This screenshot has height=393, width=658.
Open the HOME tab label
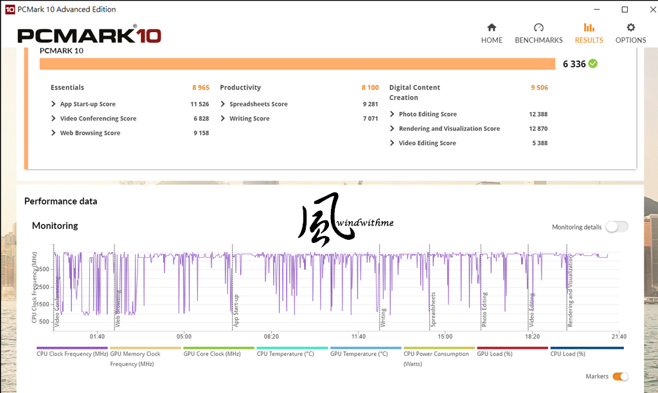492,40
